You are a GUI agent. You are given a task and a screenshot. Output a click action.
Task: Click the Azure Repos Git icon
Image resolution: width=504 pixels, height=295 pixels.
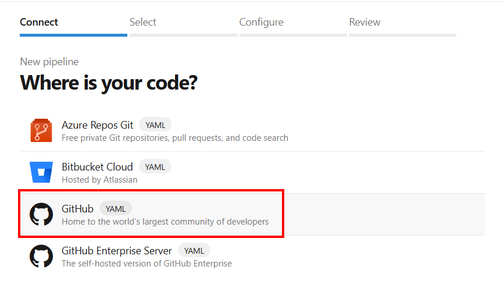click(x=41, y=130)
